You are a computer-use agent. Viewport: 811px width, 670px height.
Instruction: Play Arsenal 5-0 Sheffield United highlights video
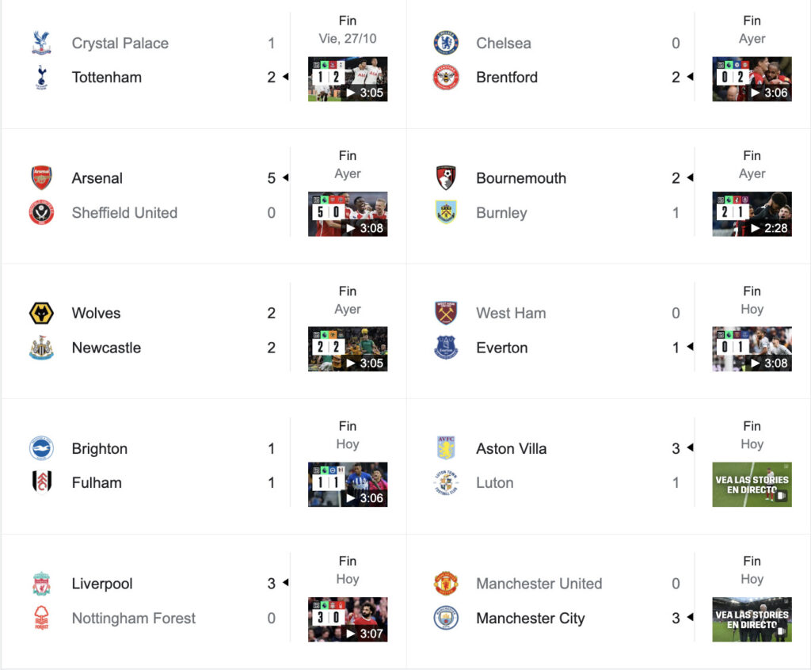348,214
